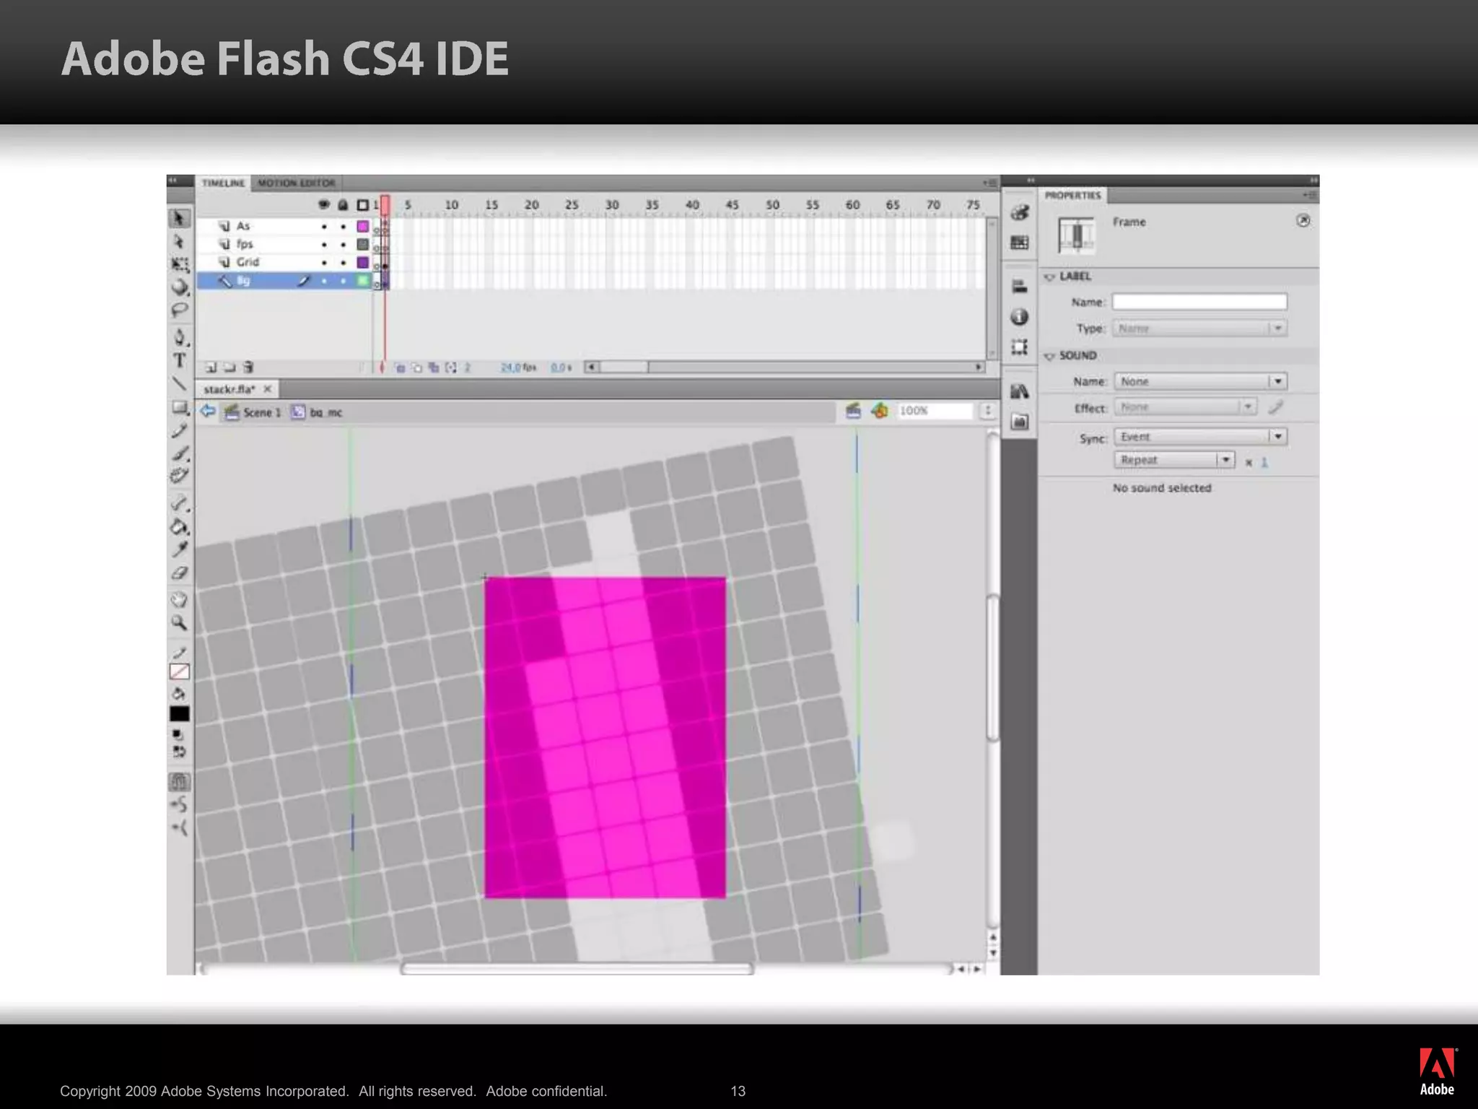Toggle Snap to Objects magnet option
The height and width of the screenshot is (1109, 1478).
pos(180,782)
